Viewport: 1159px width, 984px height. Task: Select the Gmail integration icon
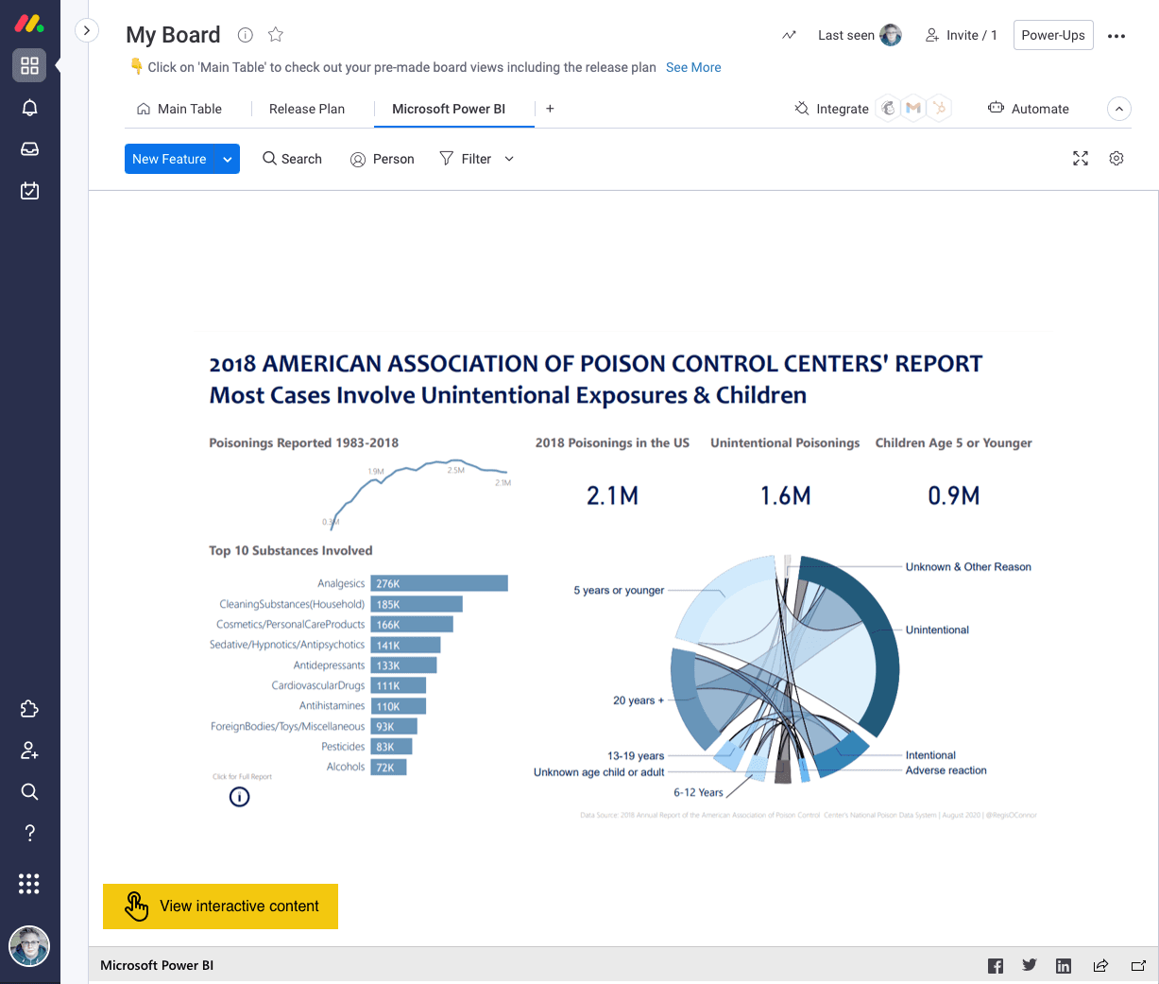pyautogui.click(x=912, y=108)
